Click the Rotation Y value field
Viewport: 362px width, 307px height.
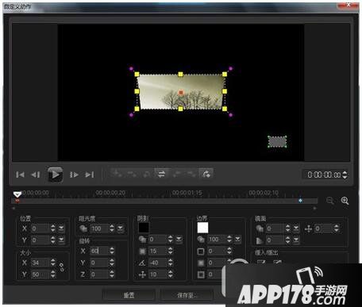pyautogui.click(x=99, y=263)
